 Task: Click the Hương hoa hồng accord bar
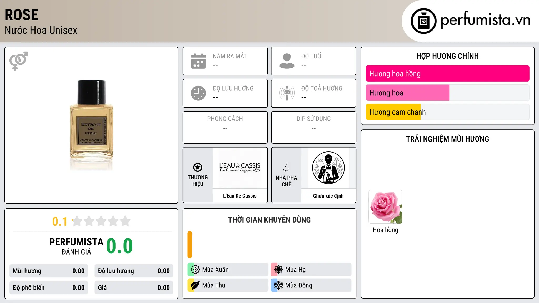(x=447, y=74)
